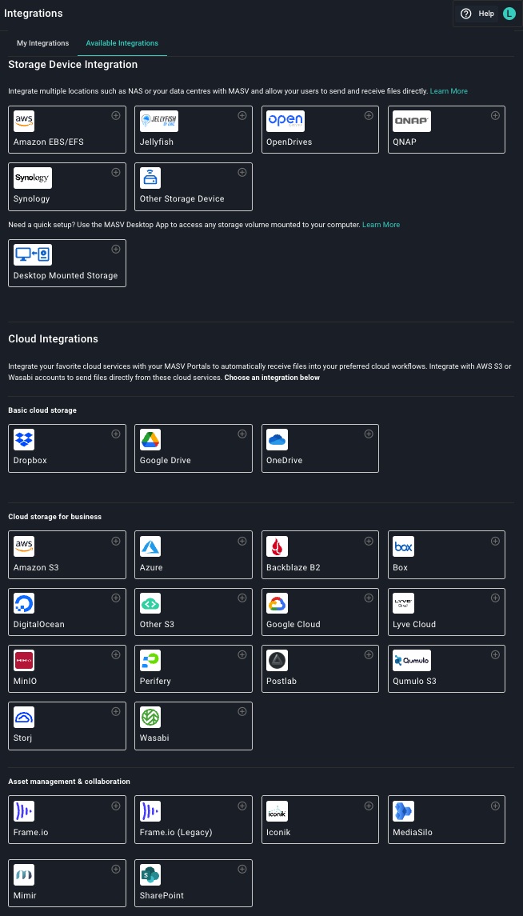Add Wasabi integration via plus icon
This screenshot has height=916, width=523.
click(242, 711)
